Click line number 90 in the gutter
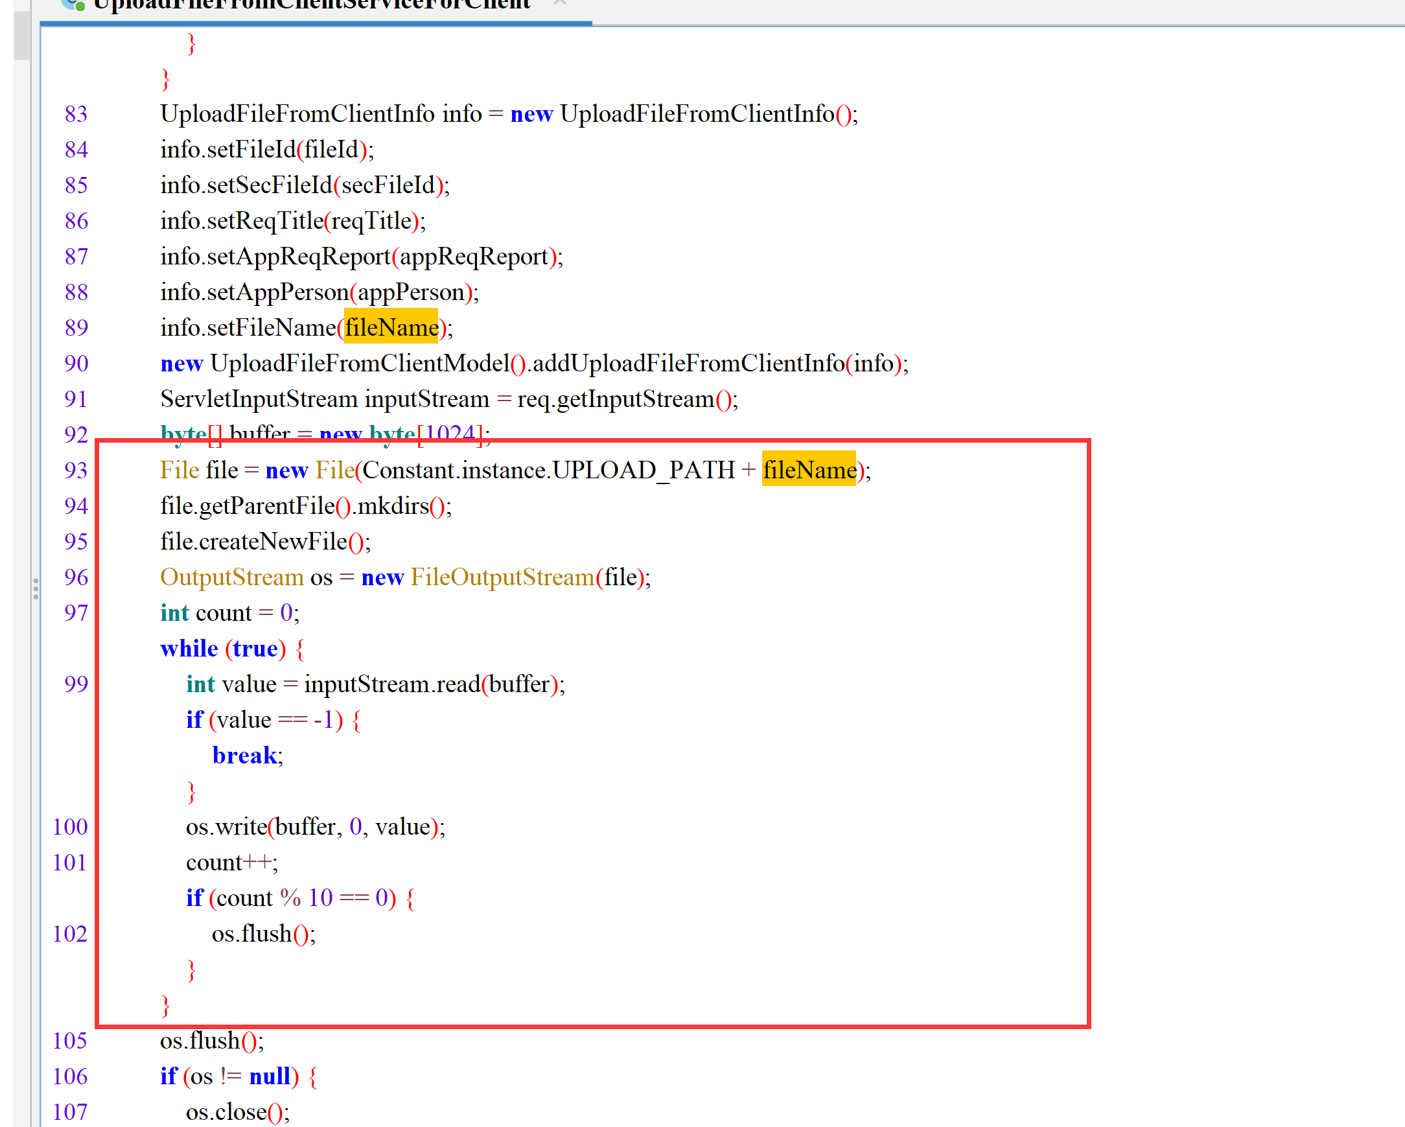Screen dimensions: 1405x1127 (76, 363)
